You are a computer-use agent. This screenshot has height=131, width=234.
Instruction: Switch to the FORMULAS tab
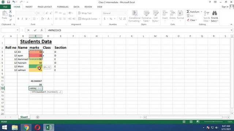[x=63, y=7]
